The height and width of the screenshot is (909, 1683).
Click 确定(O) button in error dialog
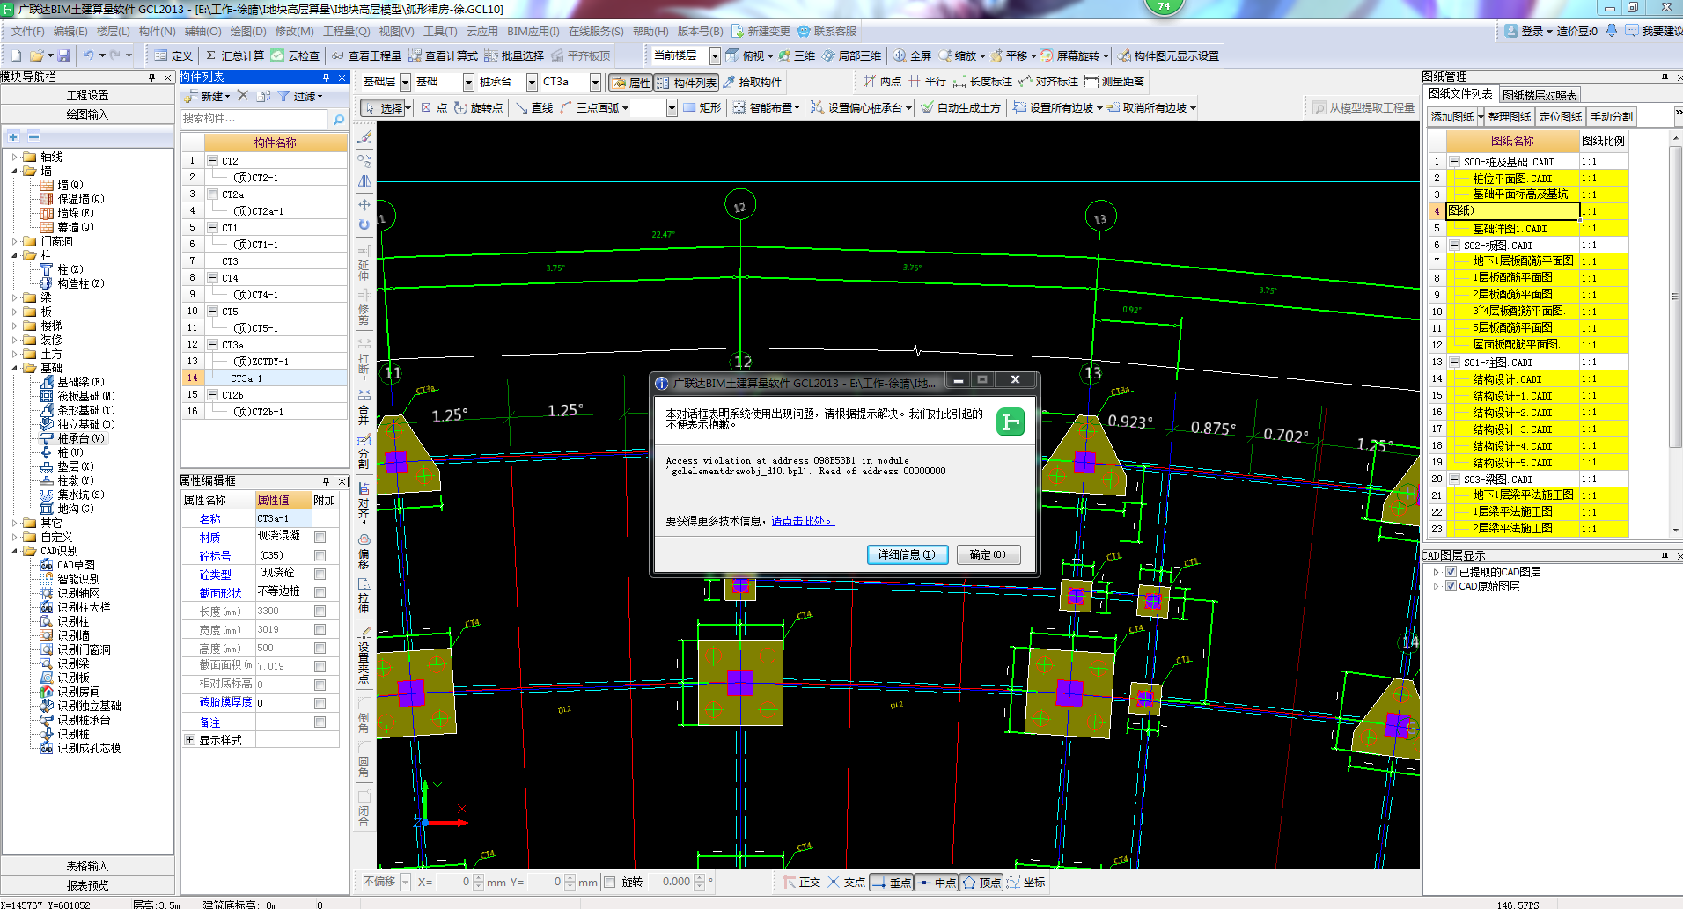point(988,554)
